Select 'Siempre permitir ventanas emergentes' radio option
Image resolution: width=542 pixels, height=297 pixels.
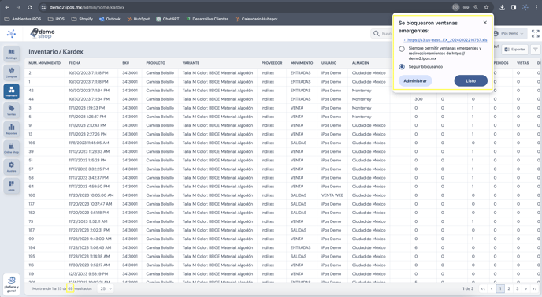coord(402,49)
